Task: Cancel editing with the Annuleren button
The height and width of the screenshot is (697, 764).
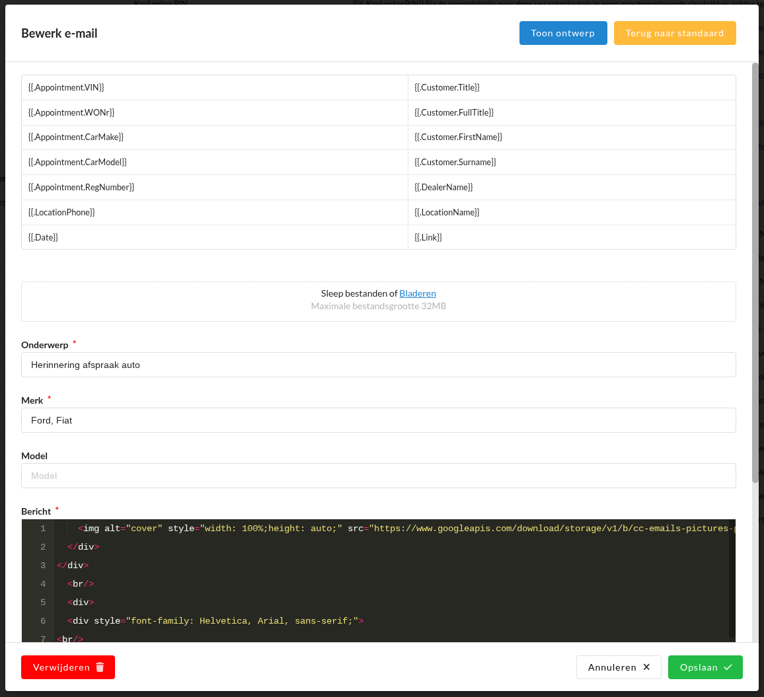Action: point(618,667)
